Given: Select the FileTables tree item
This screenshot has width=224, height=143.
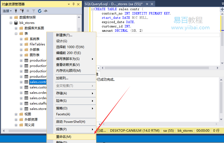Looking at the screenshot, I should pyautogui.click(x=37, y=44).
